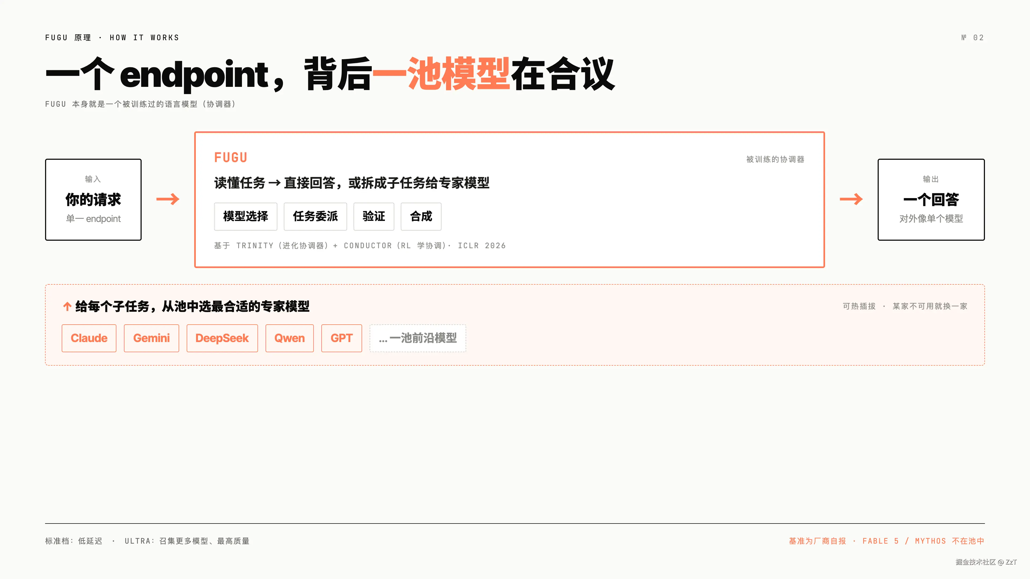This screenshot has height=579, width=1030.
Task: Click the page number '№ 02'
Action: 972,38
